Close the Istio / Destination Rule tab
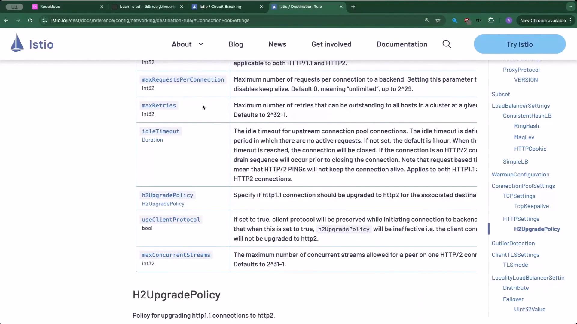This screenshot has width=577, height=324. [341, 7]
